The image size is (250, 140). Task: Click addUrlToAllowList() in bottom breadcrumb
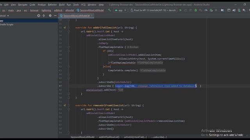tap(109, 137)
